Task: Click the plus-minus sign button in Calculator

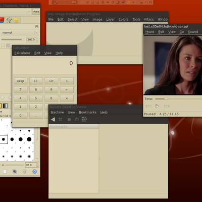Action: [67, 81]
